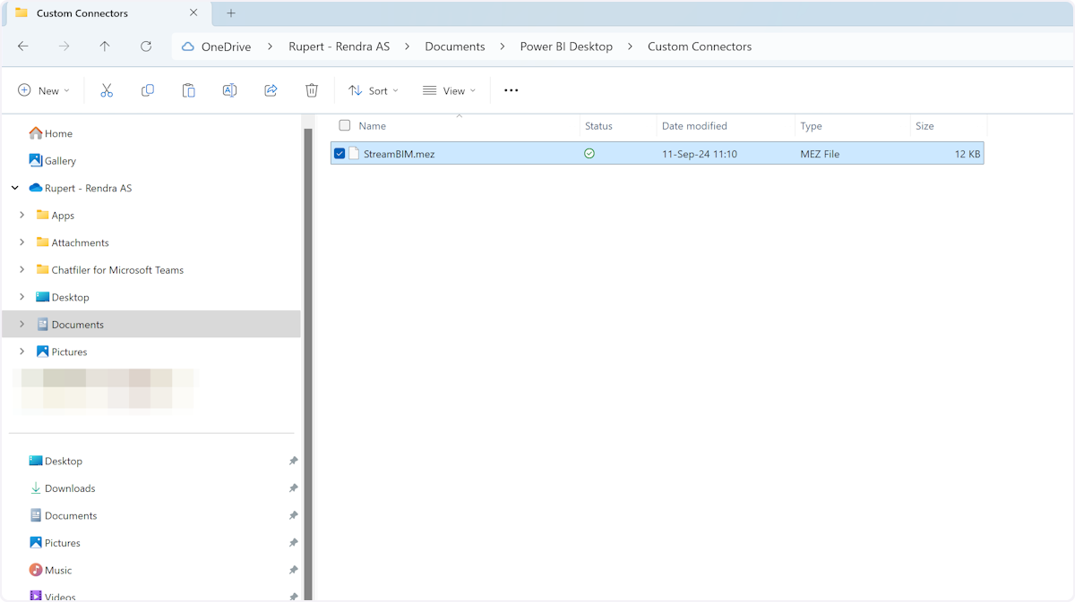Click the pin icon beside quick access Pictures

(x=293, y=543)
